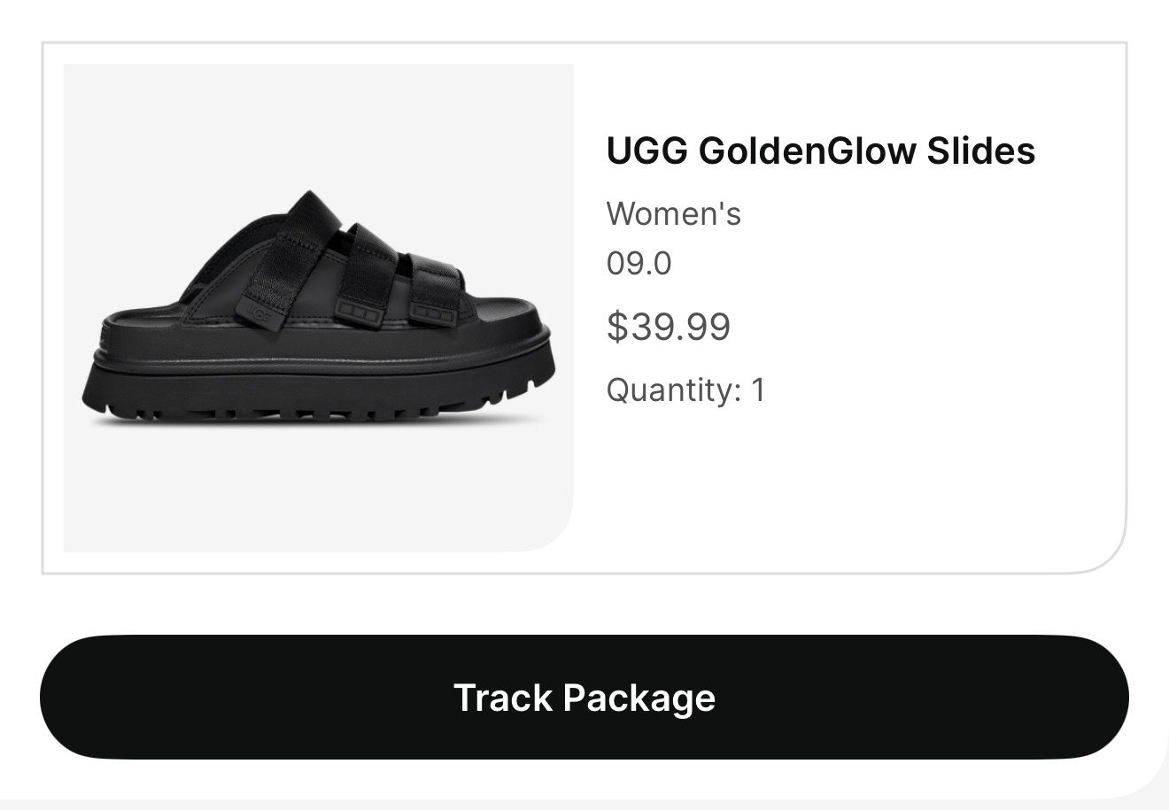The width and height of the screenshot is (1169, 810).
Task: Select the 09.0 size text
Action: coord(639,263)
